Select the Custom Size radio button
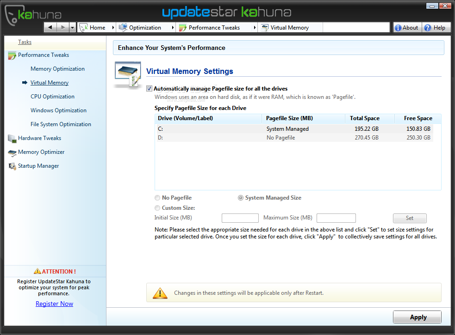 coord(157,208)
